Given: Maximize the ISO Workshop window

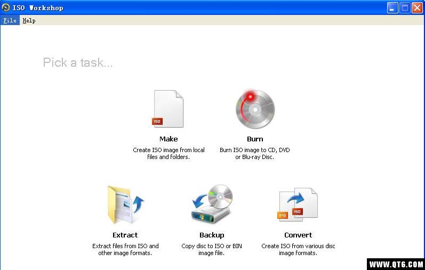Looking at the screenshot, I should pos(405,8).
